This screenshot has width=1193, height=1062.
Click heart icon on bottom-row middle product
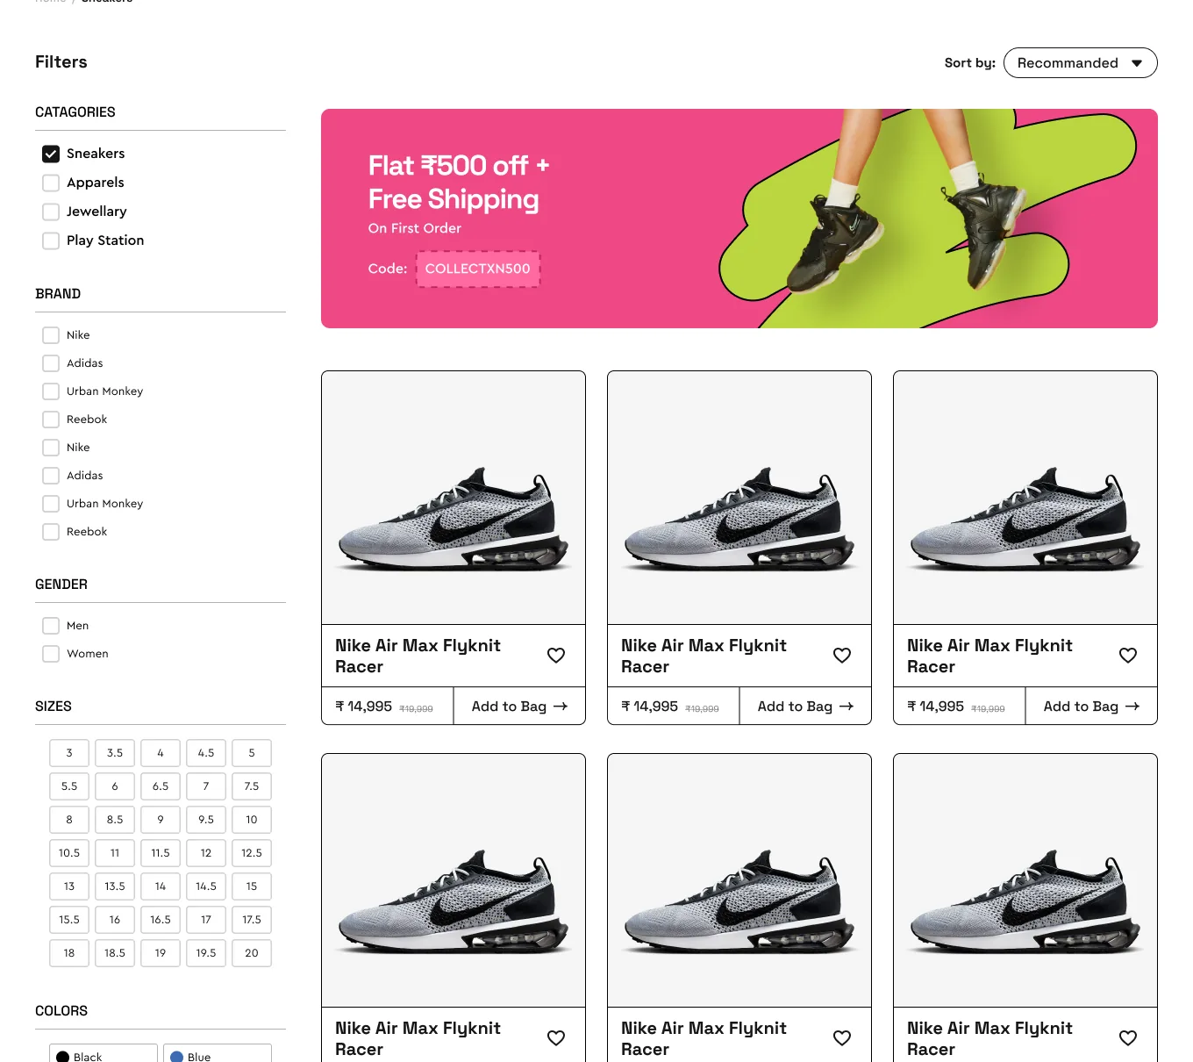pos(842,1038)
